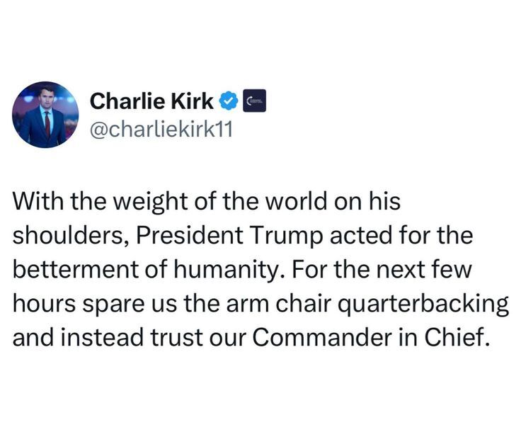
Task: Click the opening word "With" in tweet
Action: pos(38,202)
